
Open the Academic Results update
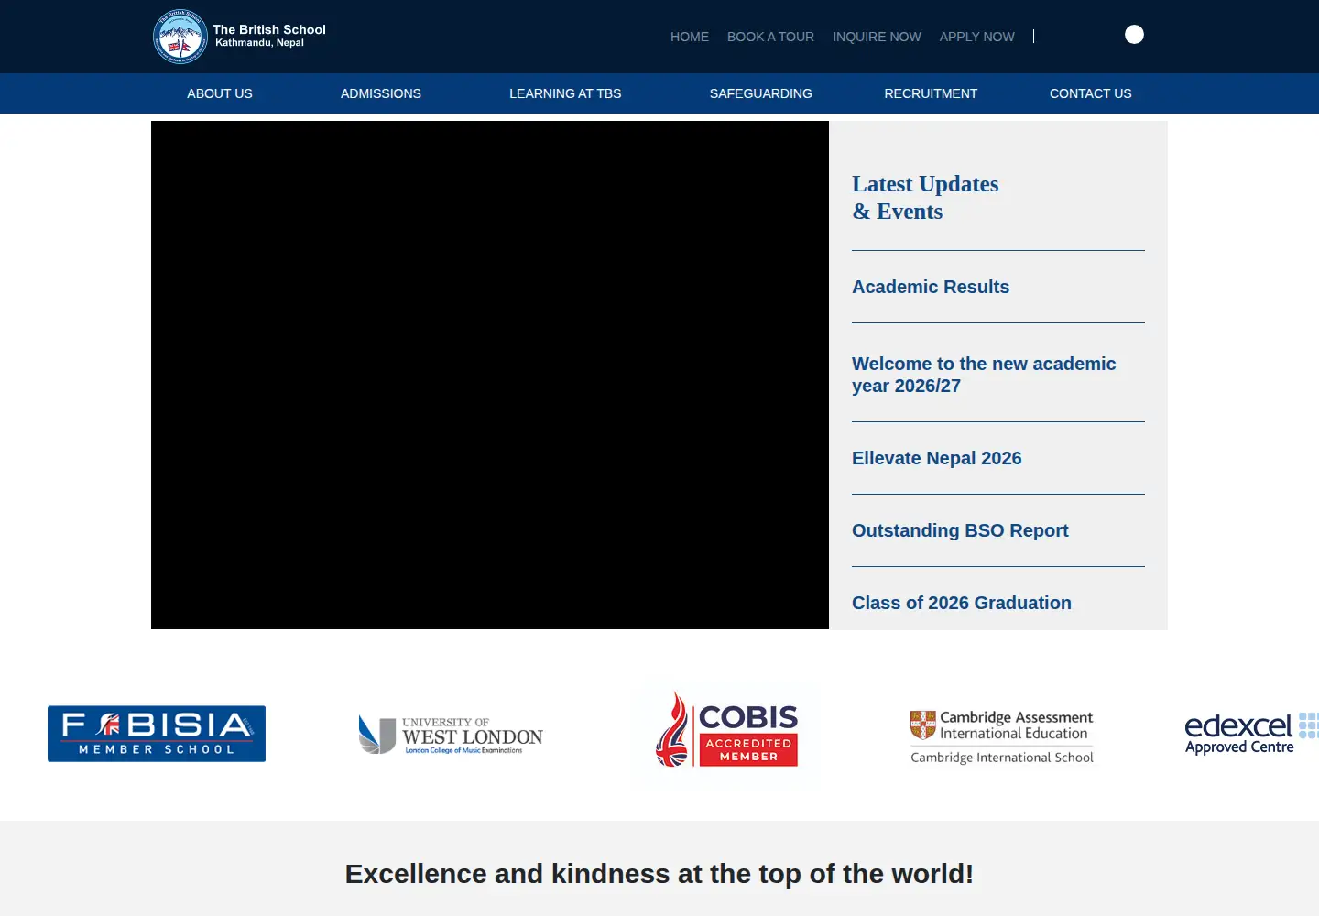[931, 287]
